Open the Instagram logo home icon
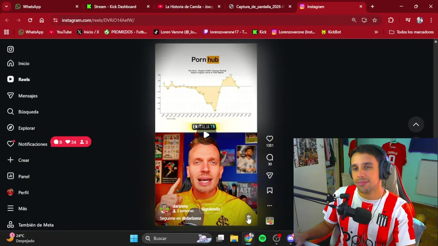Image resolution: width=438 pixels, height=246 pixels. (x=11, y=49)
